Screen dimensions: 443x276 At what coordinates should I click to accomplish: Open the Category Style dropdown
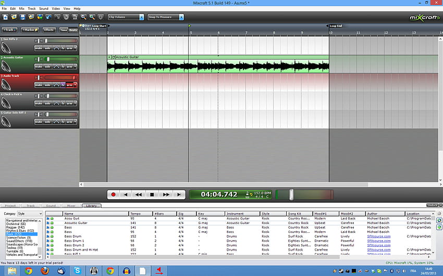[30, 214]
